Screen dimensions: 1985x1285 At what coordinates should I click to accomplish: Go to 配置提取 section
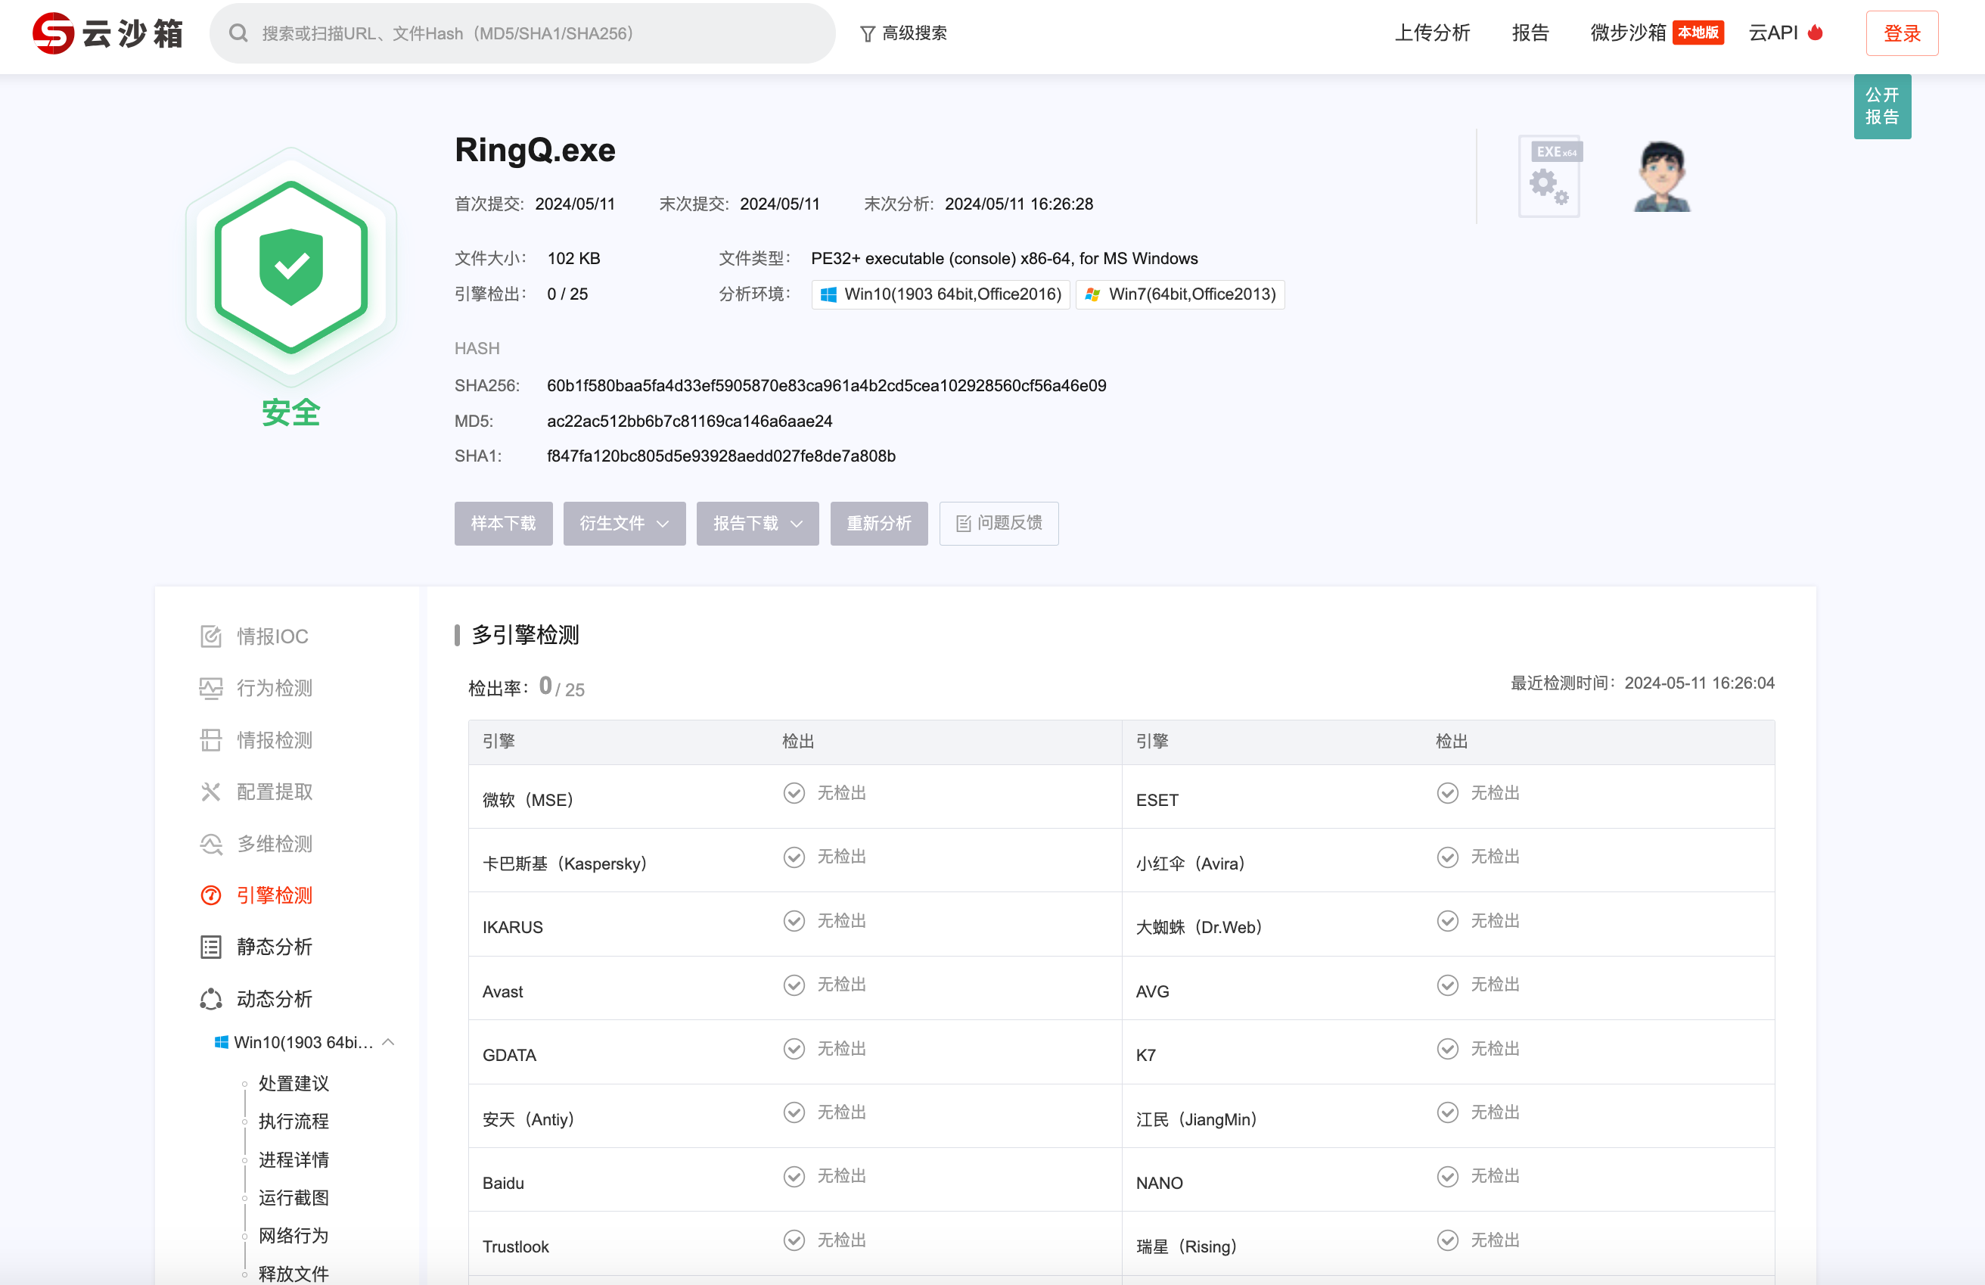point(274,792)
